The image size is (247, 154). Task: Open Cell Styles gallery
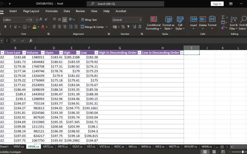180,23
